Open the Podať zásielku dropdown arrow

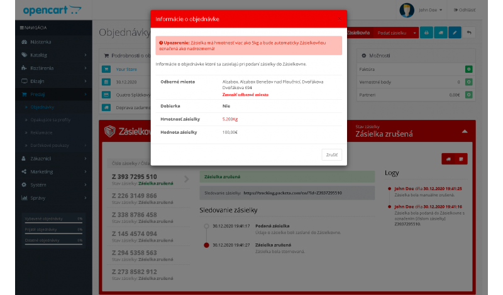coord(414,33)
